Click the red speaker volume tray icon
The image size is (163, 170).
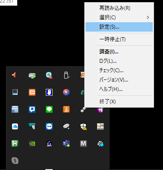click(x=15, y=75)
